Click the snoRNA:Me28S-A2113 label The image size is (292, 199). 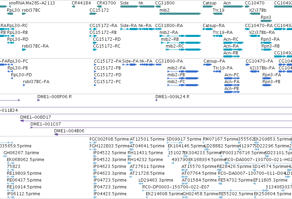point(32,3)
